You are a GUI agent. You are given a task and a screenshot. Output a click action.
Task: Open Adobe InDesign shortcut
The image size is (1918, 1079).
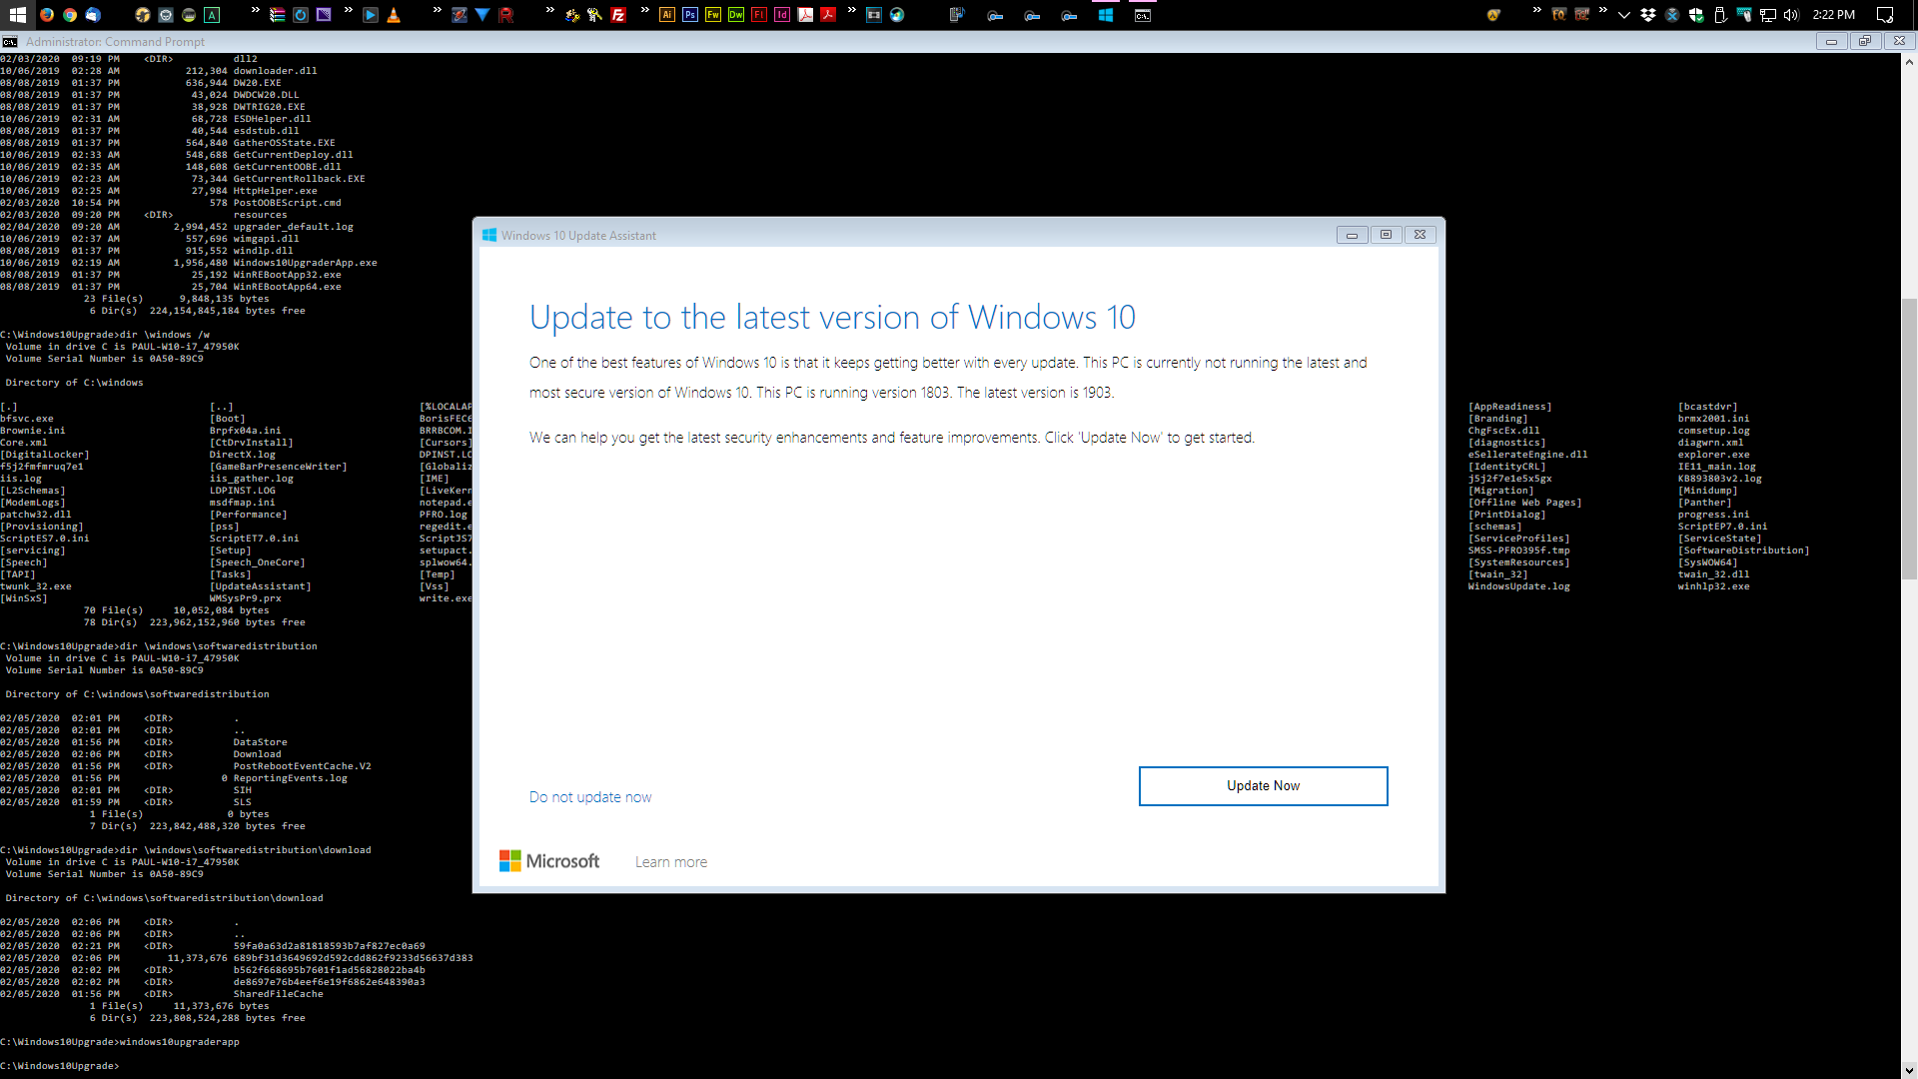(x=782, y=15)
